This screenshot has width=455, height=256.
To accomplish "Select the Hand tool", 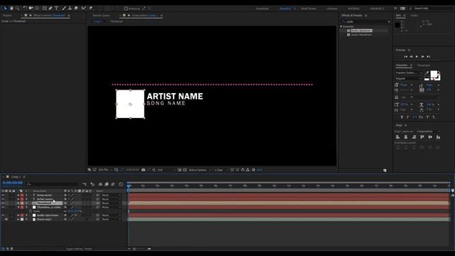I will tap(11, 9).
